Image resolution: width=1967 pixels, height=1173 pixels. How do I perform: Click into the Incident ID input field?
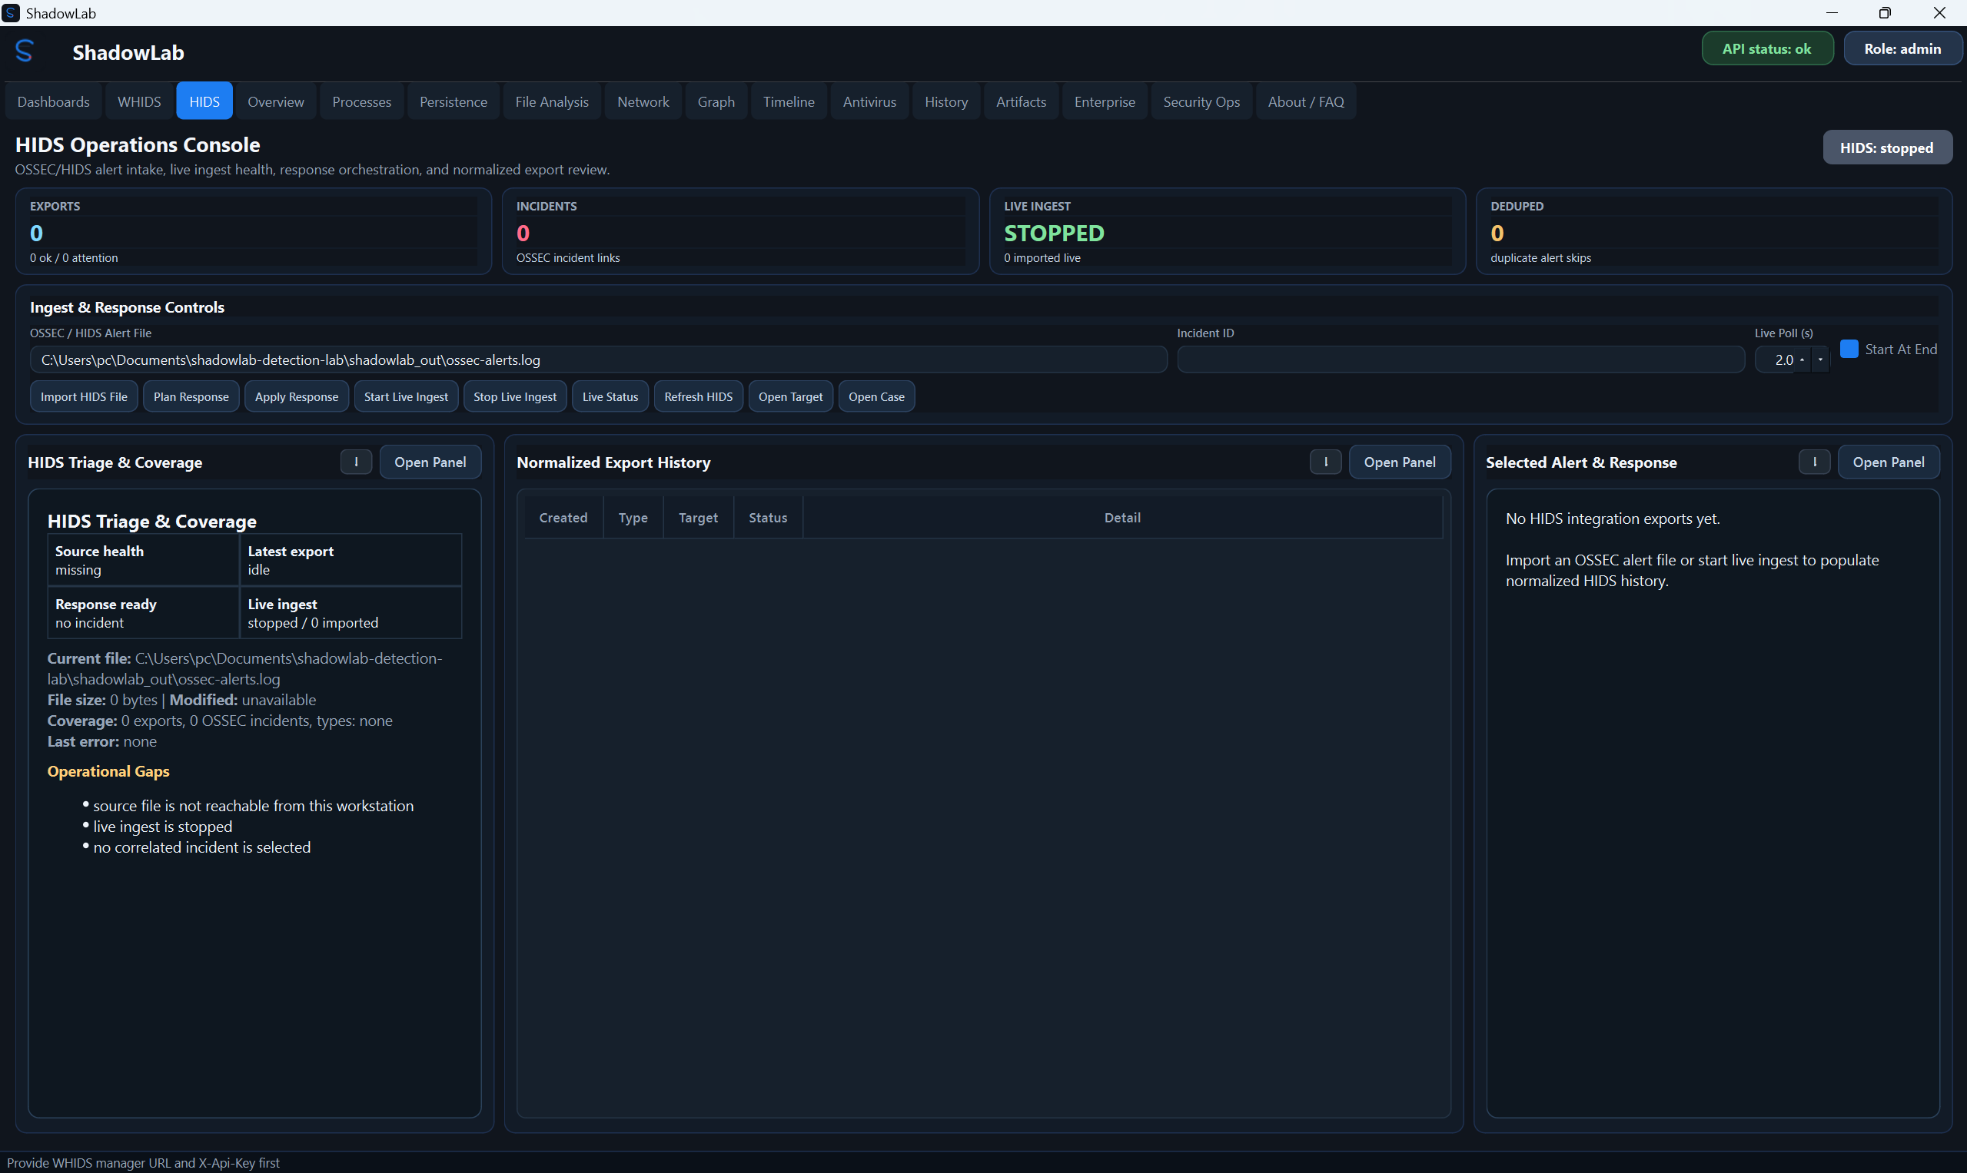(x=1460, y=360)
